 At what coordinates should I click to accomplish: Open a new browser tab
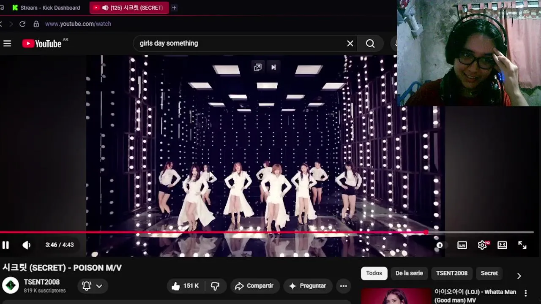point(174,8)
